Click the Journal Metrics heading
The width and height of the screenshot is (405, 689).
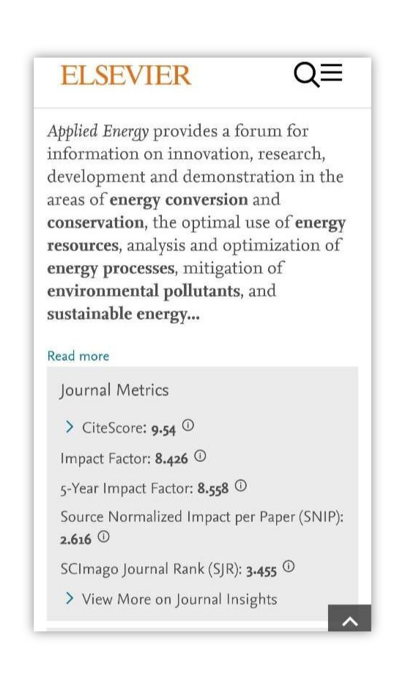pos(114,390)
